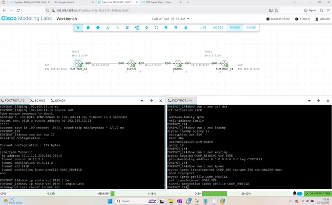This screenshot has width=332, height=205.
Task: Click inside the FOXTROT_13 terminal
Action: [x=82, y=147]
